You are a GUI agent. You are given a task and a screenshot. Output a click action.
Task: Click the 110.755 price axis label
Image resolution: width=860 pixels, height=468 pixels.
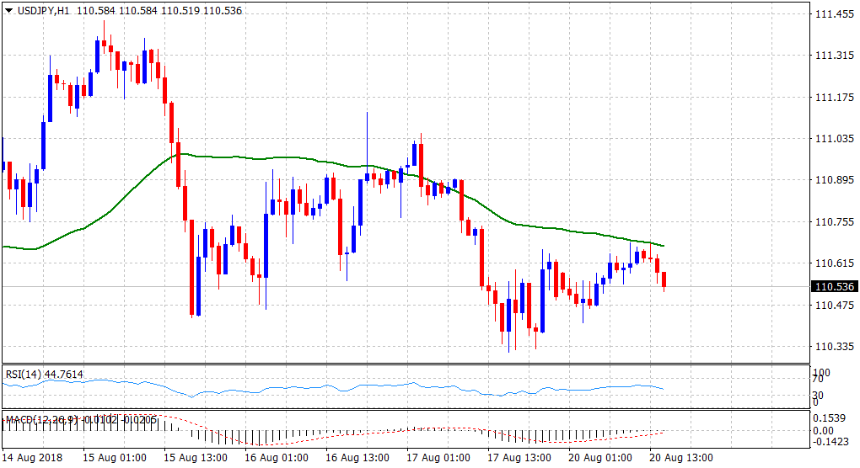[x=834, y=221]
